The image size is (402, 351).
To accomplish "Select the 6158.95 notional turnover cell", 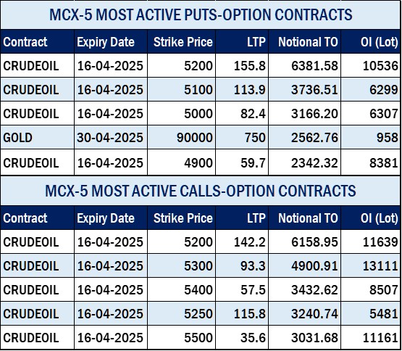I will (x=304, y=242).
